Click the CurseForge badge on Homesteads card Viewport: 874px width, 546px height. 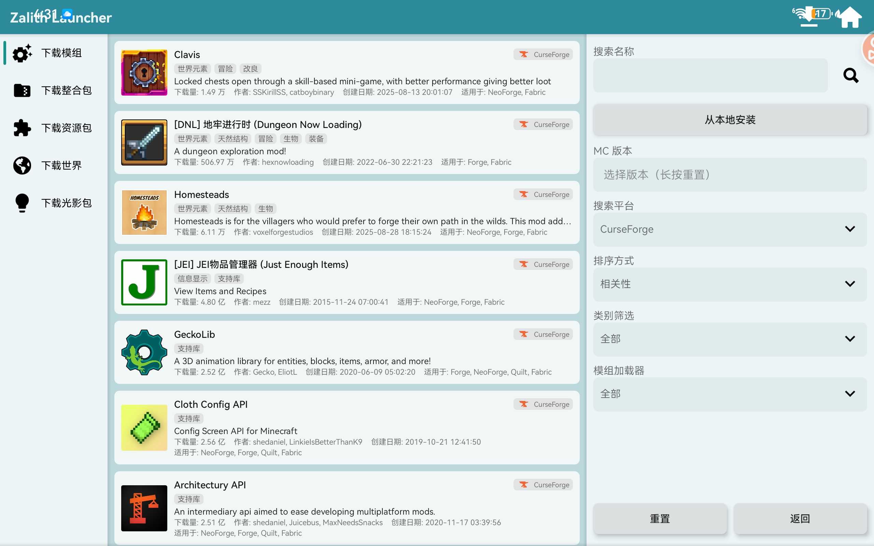point(543,194)
